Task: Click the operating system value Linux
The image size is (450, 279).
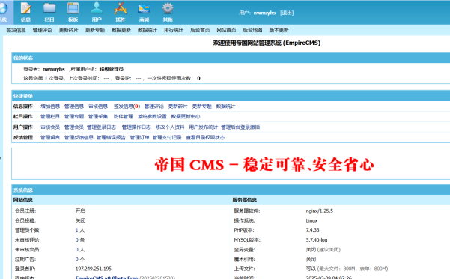Action: [x=311, y=220]
